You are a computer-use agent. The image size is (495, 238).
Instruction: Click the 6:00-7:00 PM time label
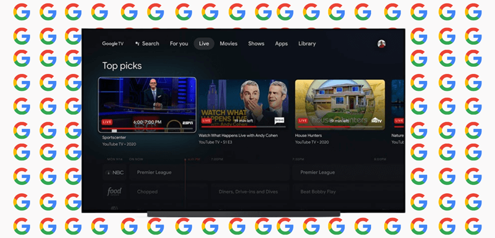tap(147, 122)
